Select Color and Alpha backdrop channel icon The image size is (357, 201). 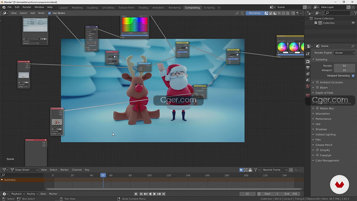coord(266,13)
